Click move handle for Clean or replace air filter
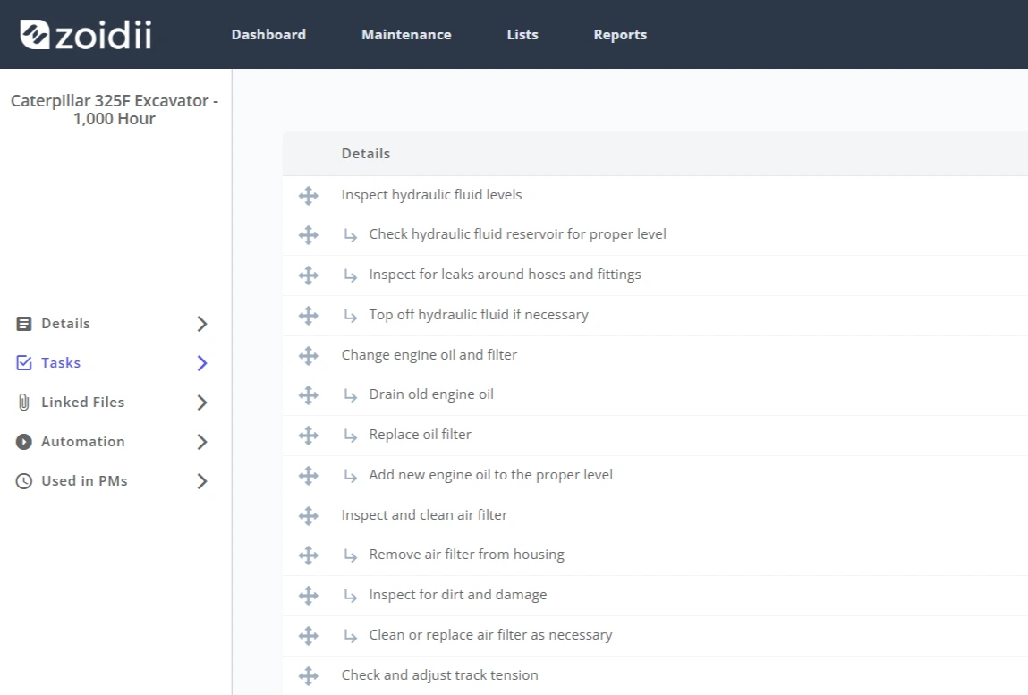This screenshot has width=1028, height=695. click(x=308, y=635)
